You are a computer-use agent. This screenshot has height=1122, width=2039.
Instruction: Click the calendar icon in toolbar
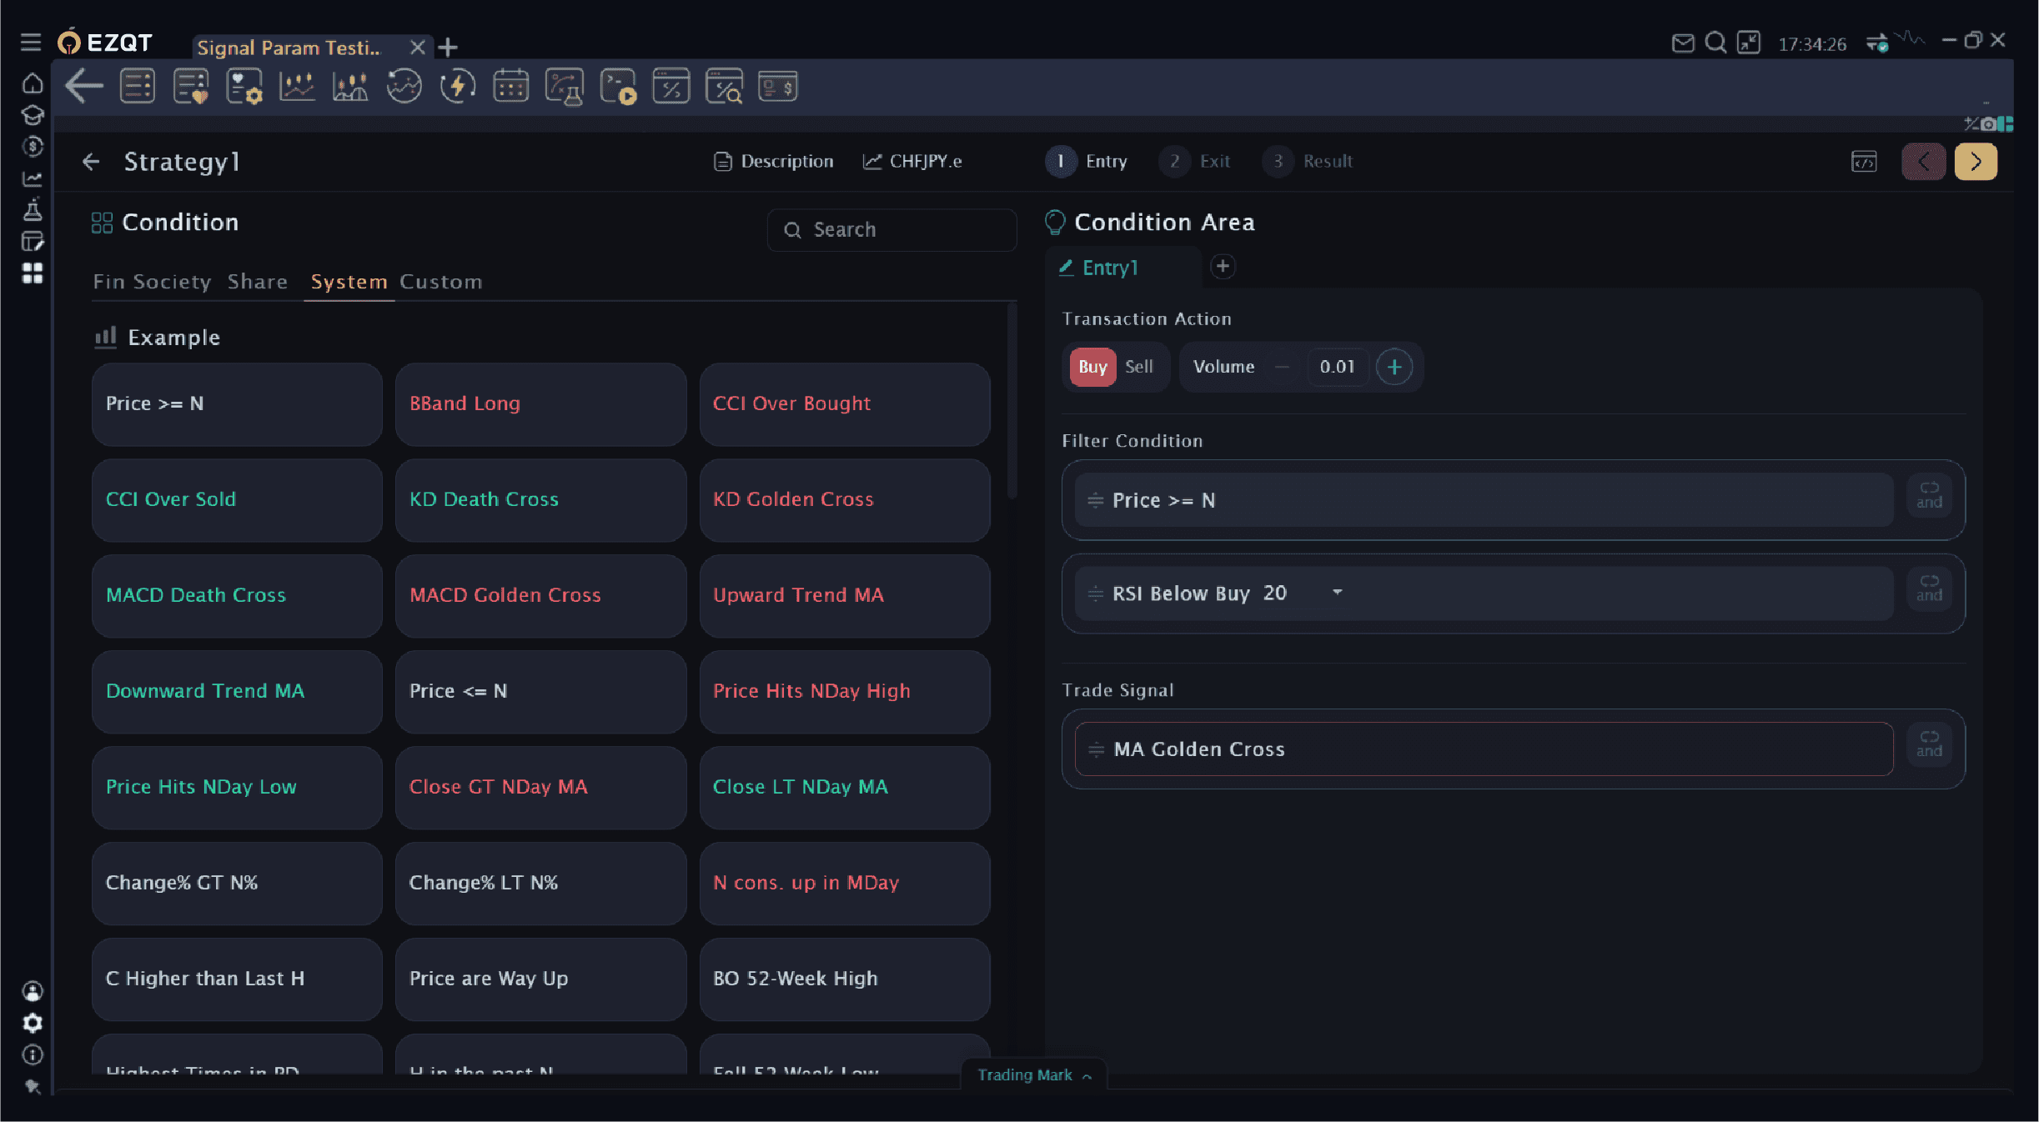(x=510, y=86)
